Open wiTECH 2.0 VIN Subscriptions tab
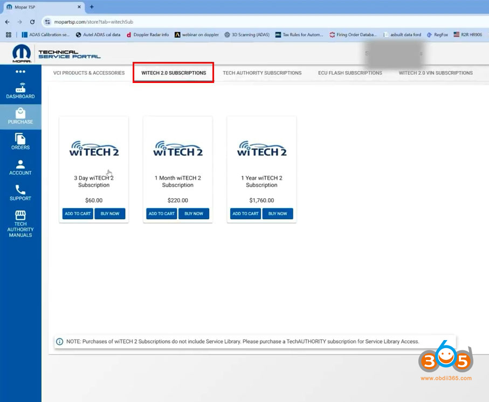 tap(436, 73)
